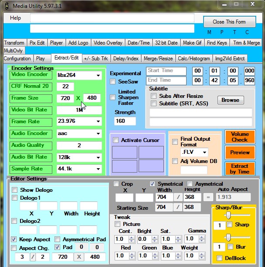
Task: Enable the Show Delogo checkbox
Action: (15, 190)
